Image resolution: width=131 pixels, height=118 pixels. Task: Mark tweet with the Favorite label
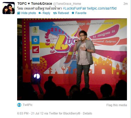point(81,13)
